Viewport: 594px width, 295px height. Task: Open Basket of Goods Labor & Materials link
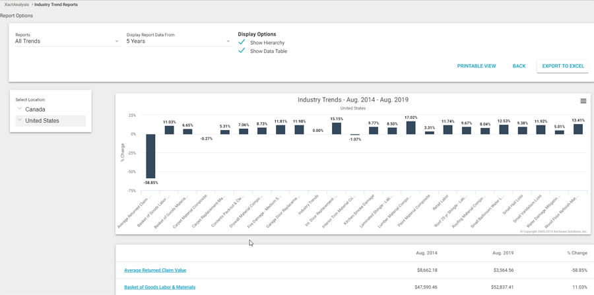pyautogui.click(x=160, y=287)
